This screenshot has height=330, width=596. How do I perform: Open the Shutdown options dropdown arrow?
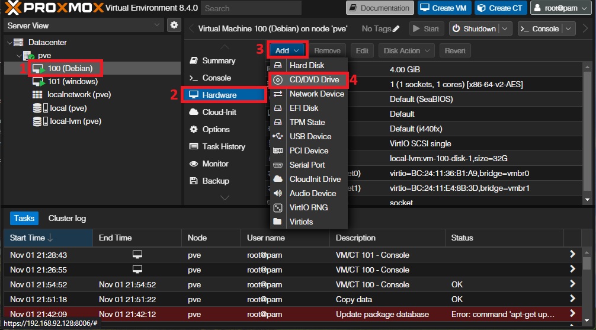(504, 28)
